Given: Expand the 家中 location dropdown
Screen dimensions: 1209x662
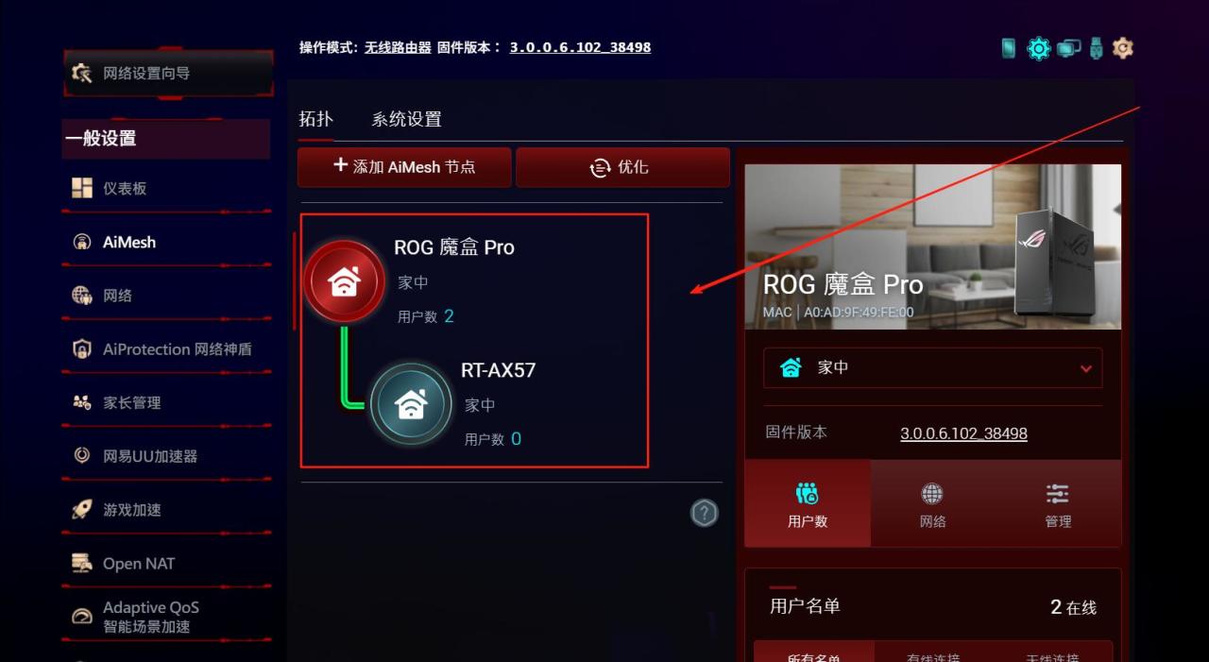Looking at the screenshot, I should [932, 368].
